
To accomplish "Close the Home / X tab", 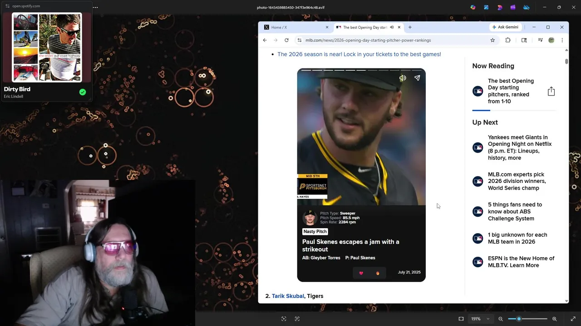I will point(327,27).
